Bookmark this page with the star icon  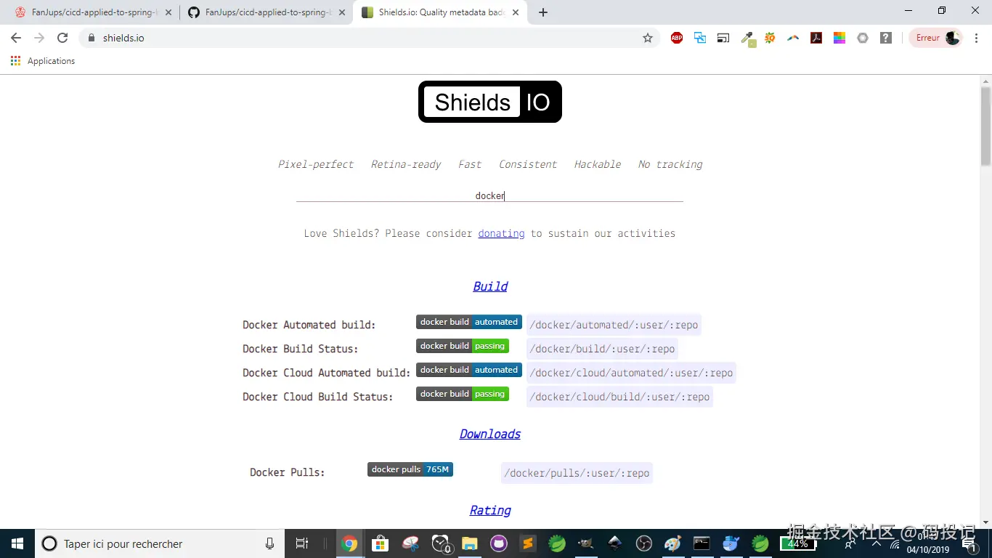pos(648,38)
